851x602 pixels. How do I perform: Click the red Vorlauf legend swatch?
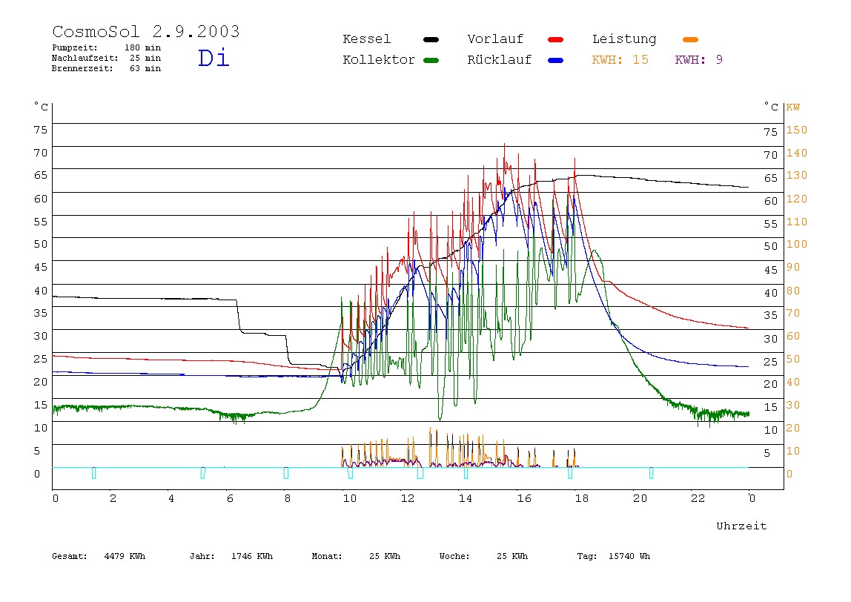click(x=556, y=39)
